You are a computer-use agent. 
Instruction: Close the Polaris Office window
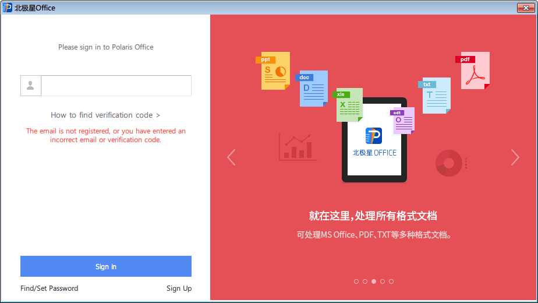click(x=526, y=8)
